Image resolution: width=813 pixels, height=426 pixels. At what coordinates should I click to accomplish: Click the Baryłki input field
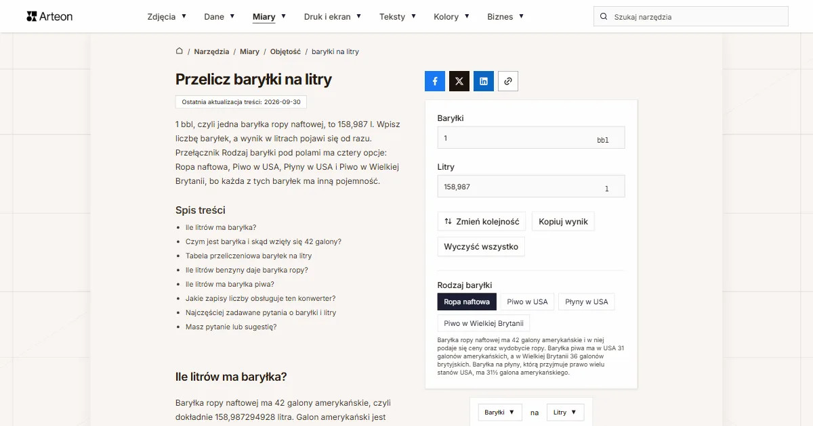531,138
